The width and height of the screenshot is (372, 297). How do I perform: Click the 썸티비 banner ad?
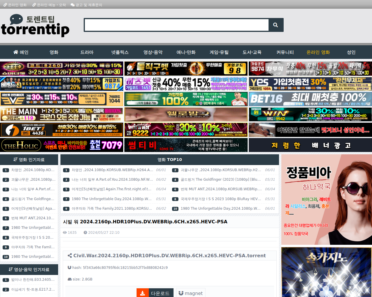186,145
